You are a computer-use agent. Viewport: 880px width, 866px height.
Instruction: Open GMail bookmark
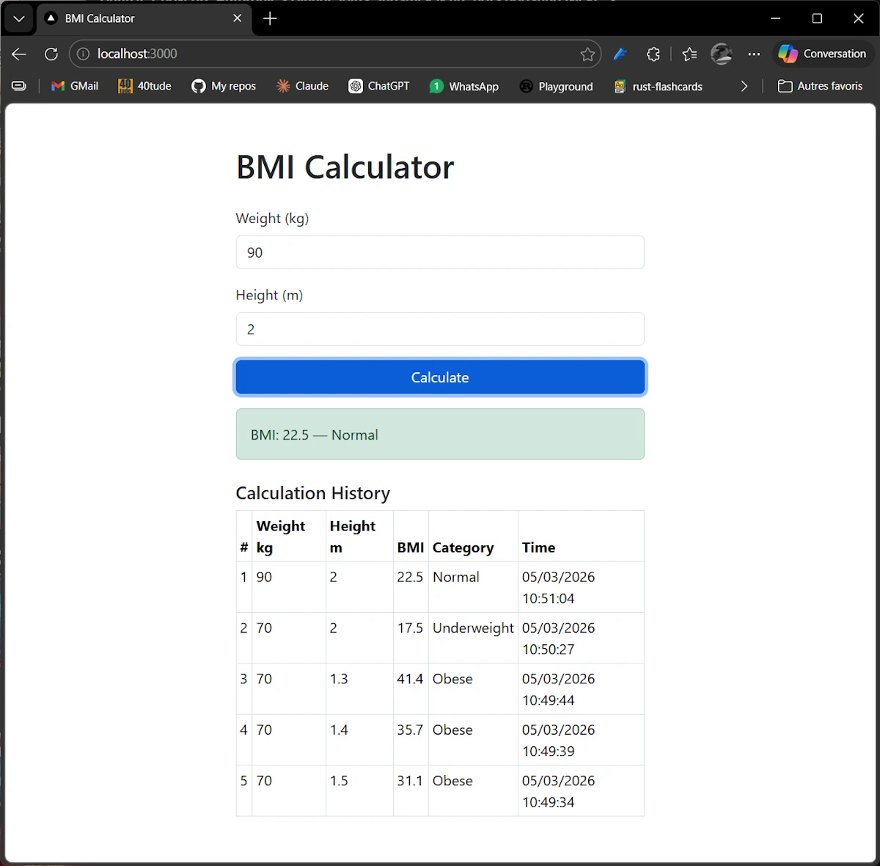coord(75,86)
